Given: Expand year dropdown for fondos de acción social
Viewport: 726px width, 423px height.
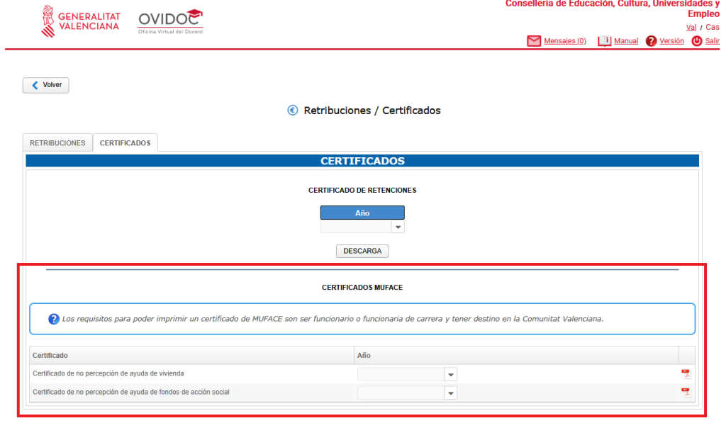Looking at the screenshot, I should point(450,393).
